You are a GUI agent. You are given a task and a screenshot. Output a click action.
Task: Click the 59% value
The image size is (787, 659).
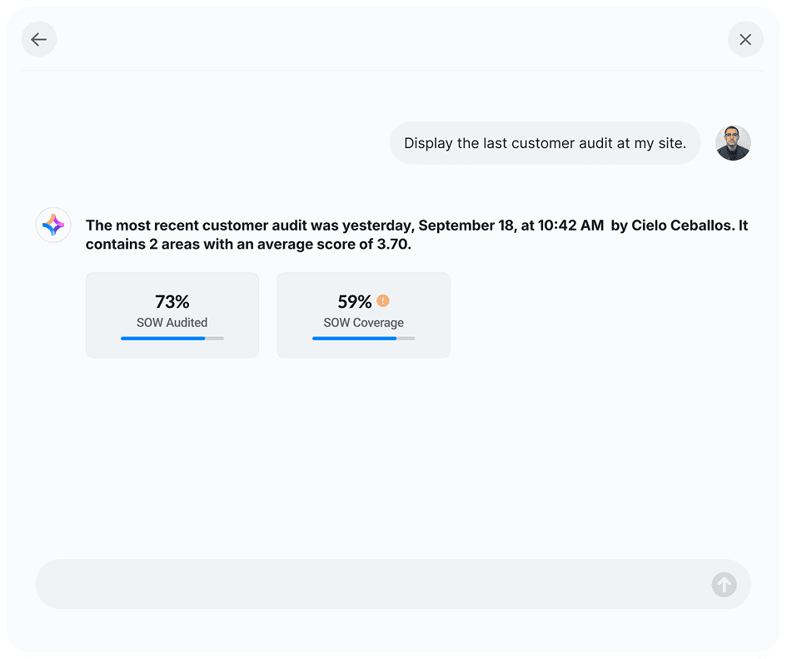click(354, 302)
